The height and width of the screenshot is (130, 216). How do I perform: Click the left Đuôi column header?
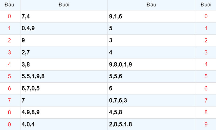(64, 5)
